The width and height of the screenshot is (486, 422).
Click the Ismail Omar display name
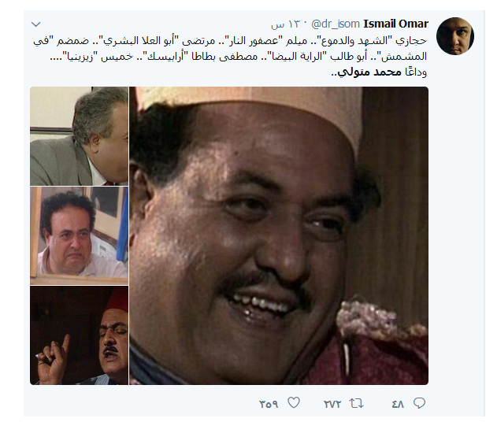point(395,24)
